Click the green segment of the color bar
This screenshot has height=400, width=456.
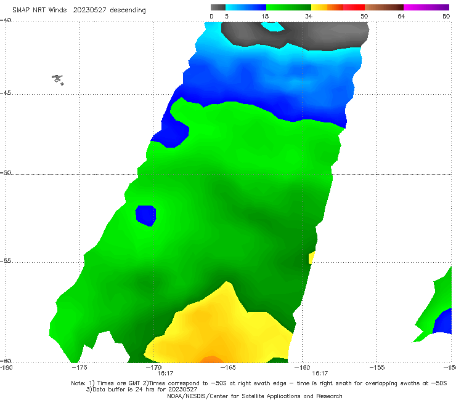[288, 7]
